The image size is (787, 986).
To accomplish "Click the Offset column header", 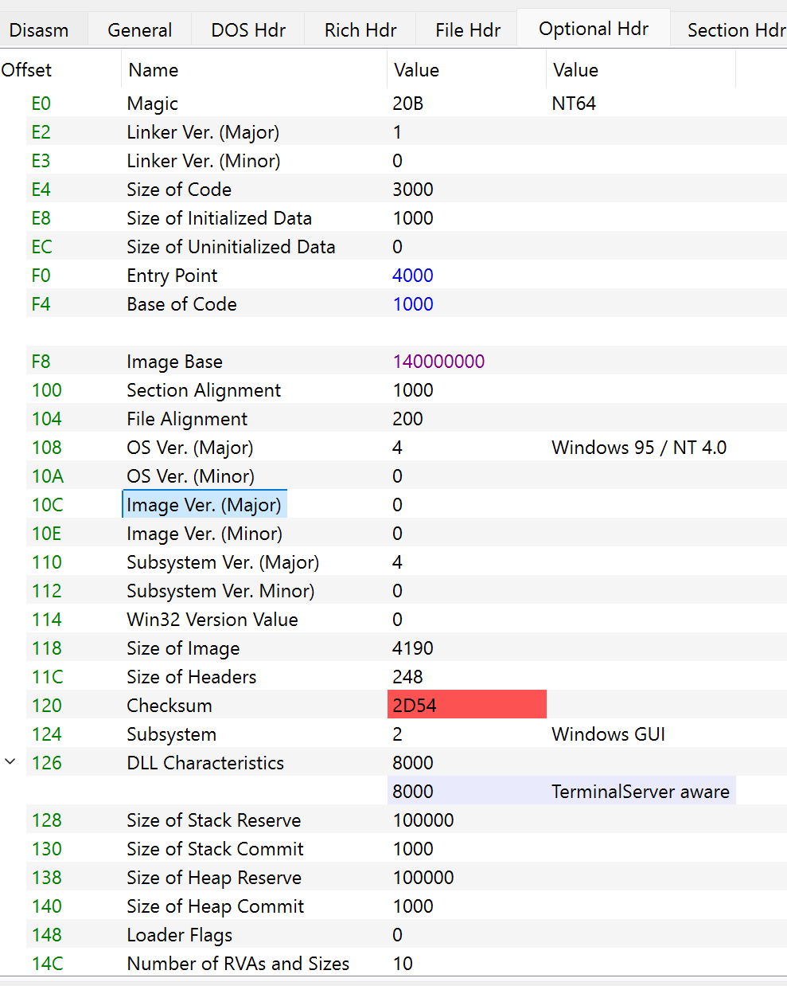I will 27,70.
